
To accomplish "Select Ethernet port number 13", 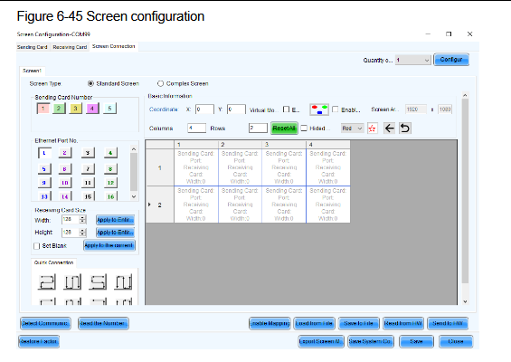I will (x=44, y=196).
